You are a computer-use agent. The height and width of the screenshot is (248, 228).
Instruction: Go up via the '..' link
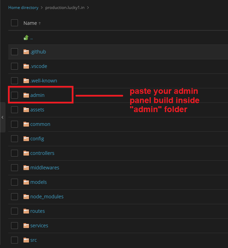pos(31,38)
